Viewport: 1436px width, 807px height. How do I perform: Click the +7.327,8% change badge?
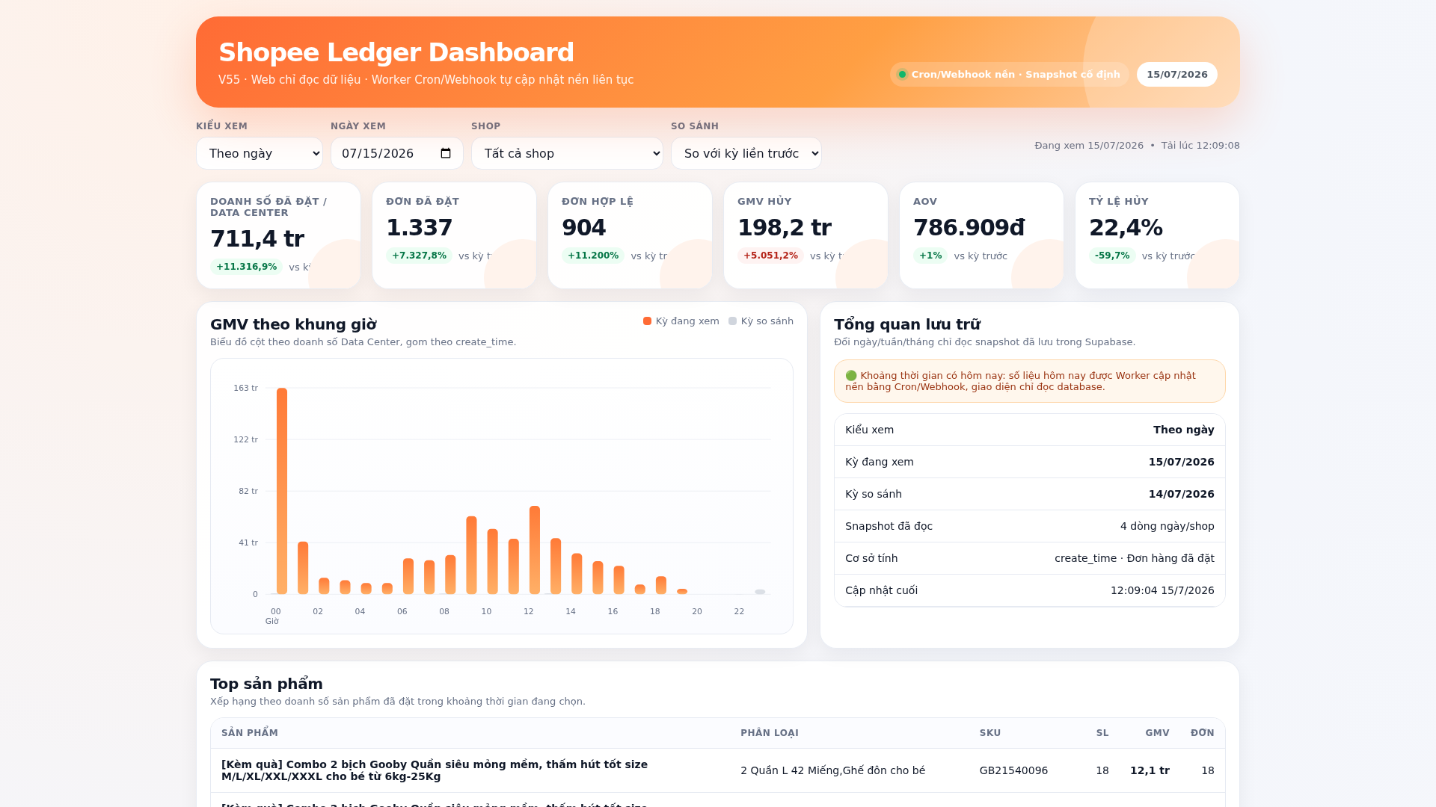pyautogui.click(x=419, y=256)
